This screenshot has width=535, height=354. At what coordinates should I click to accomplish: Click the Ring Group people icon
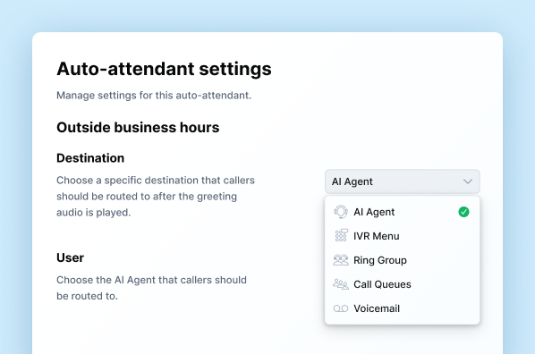click(x=341, y=260)
